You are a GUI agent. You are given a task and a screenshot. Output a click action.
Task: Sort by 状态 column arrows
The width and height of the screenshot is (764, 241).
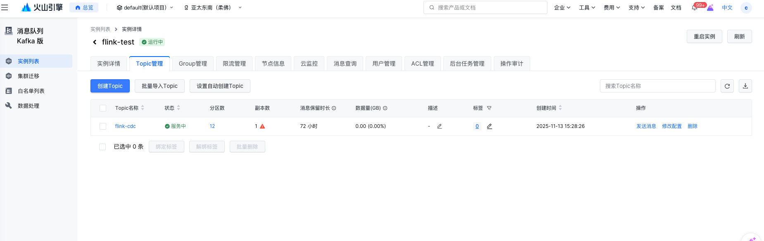pyautogui.click(x=179, y=108)
